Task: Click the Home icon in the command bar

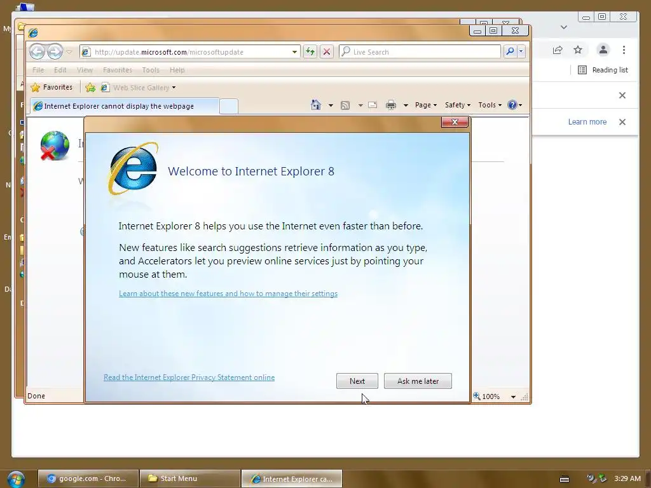Action: 316,105
